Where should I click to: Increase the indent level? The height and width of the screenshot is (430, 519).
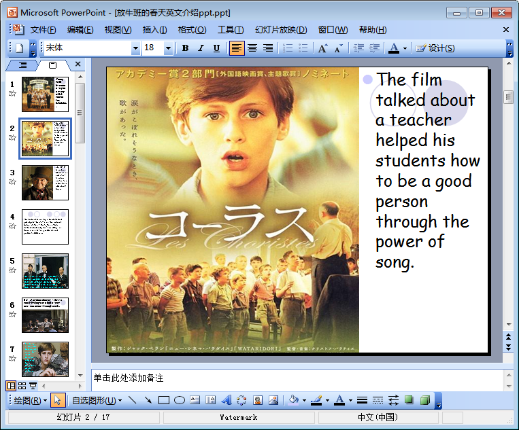pyautogui.click(x=374, y=48)
